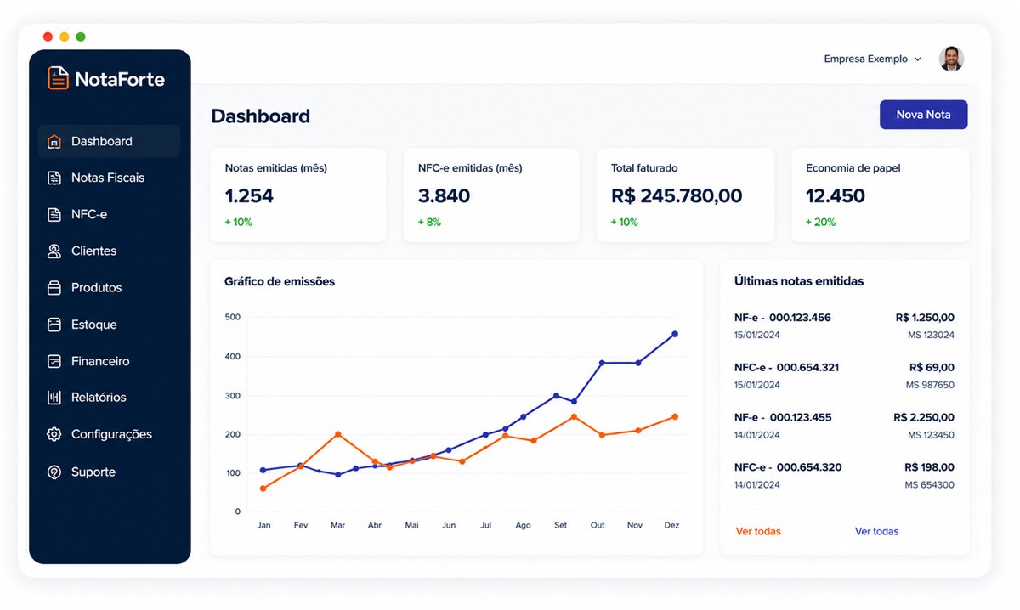Click the Últimas notas emitidas heading
Image resolution: width=1020 pixels, height=610 pixels.
point(799,281)
